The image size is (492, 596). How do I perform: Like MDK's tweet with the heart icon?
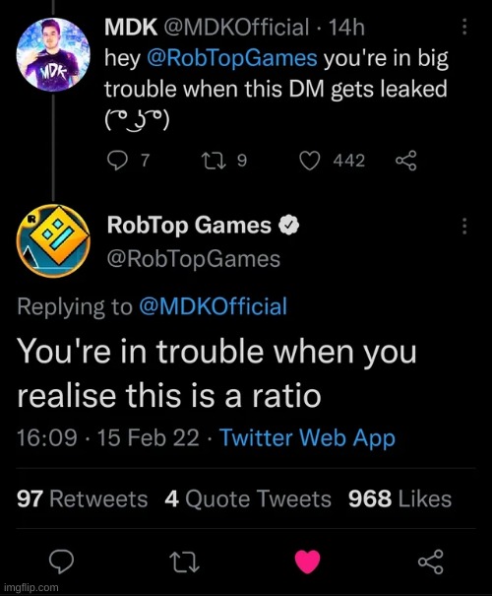point(310,161)
